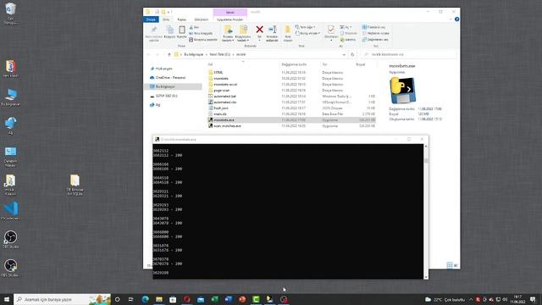Click the taskbar search box
Viewport: 542px width, 305px height.
[x=62, y=299]
